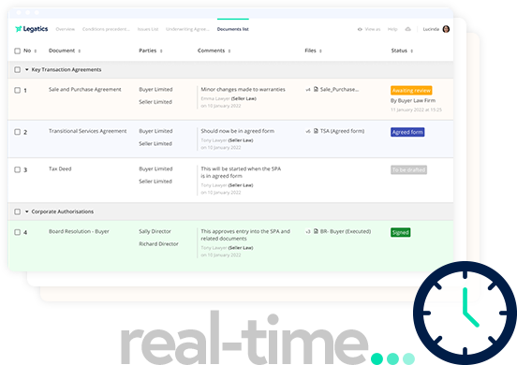This screenshot has height=365, width=517.
Task: Click the View as eye icon
Action: point(360,29)
